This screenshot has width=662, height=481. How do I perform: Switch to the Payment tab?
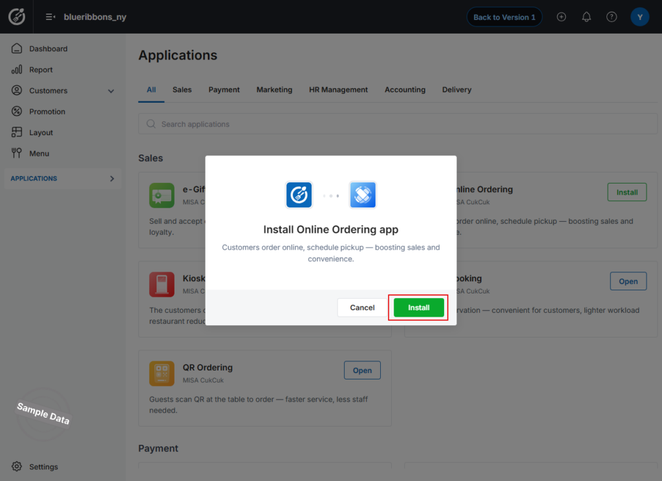(x=224, y=89)
